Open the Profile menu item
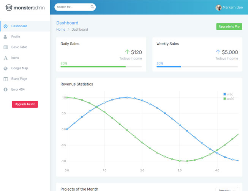 point(16,37)
